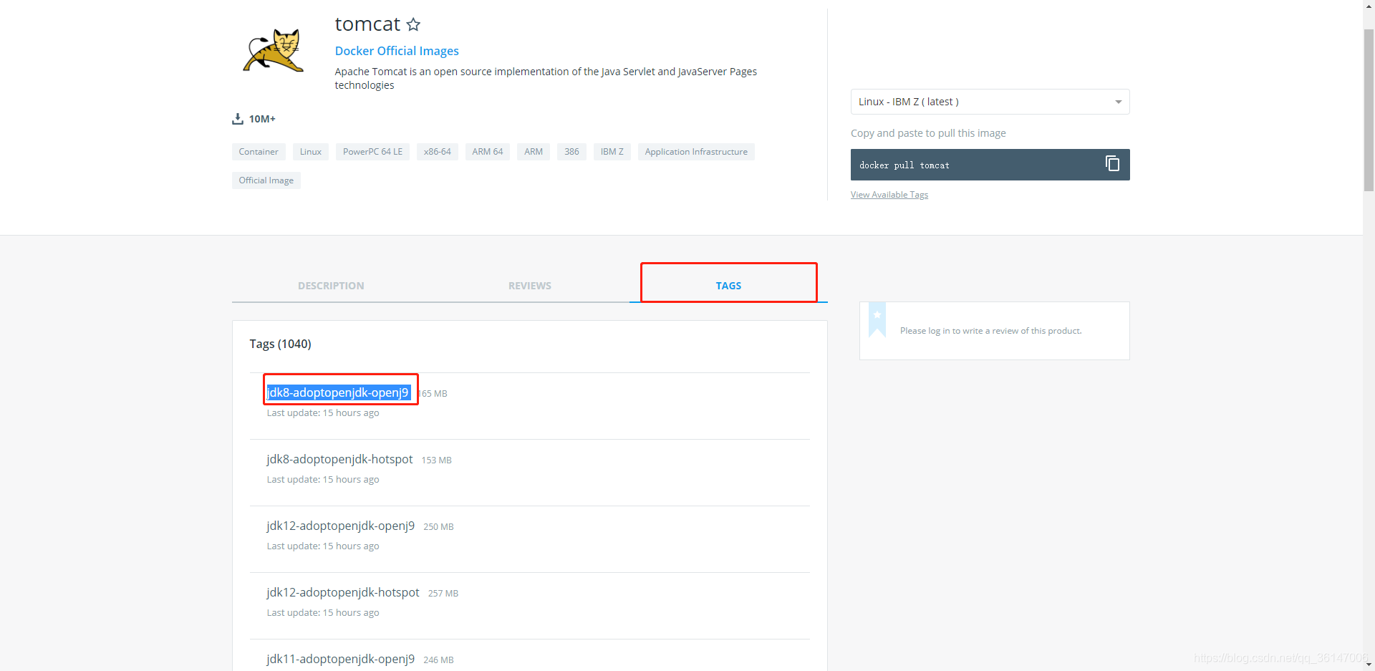Select the jdk8-adoptopenjdk-hotspot tag name
This screenshot has height=671, width=1375.
pos(339,459)
